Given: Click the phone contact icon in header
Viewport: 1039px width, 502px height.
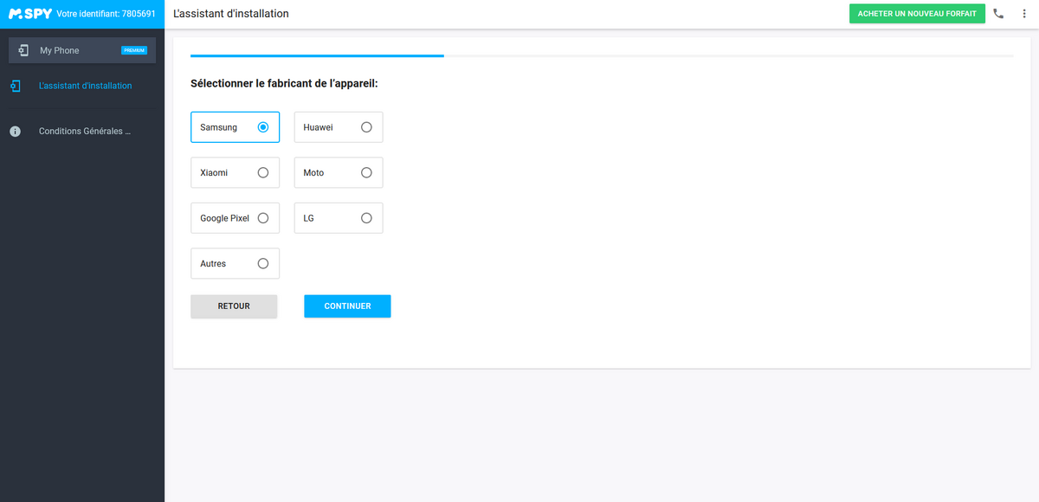Looking at the screenshot, I should click(999, 14).
